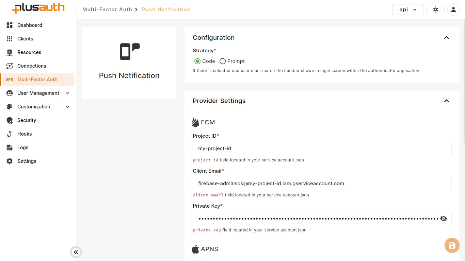Click the Clients grid icon

click(10, 39)
